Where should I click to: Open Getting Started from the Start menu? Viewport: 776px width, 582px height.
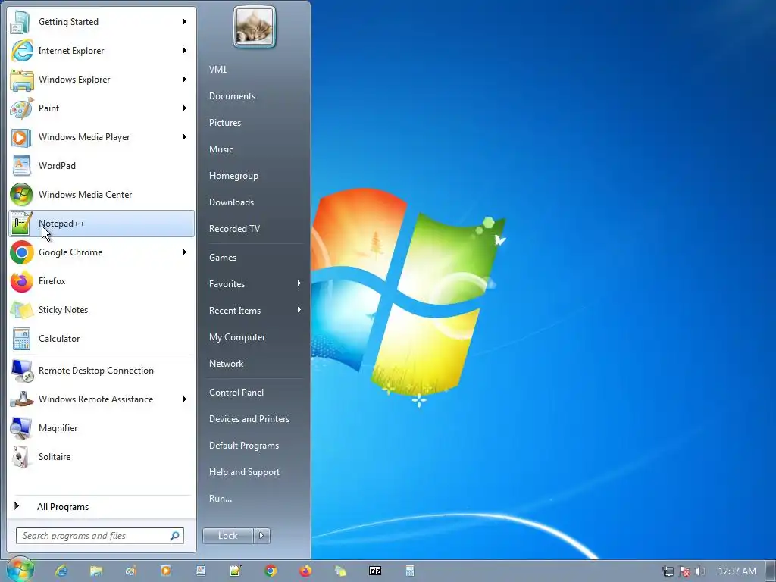pyautogui.click(x=102, y=22)
